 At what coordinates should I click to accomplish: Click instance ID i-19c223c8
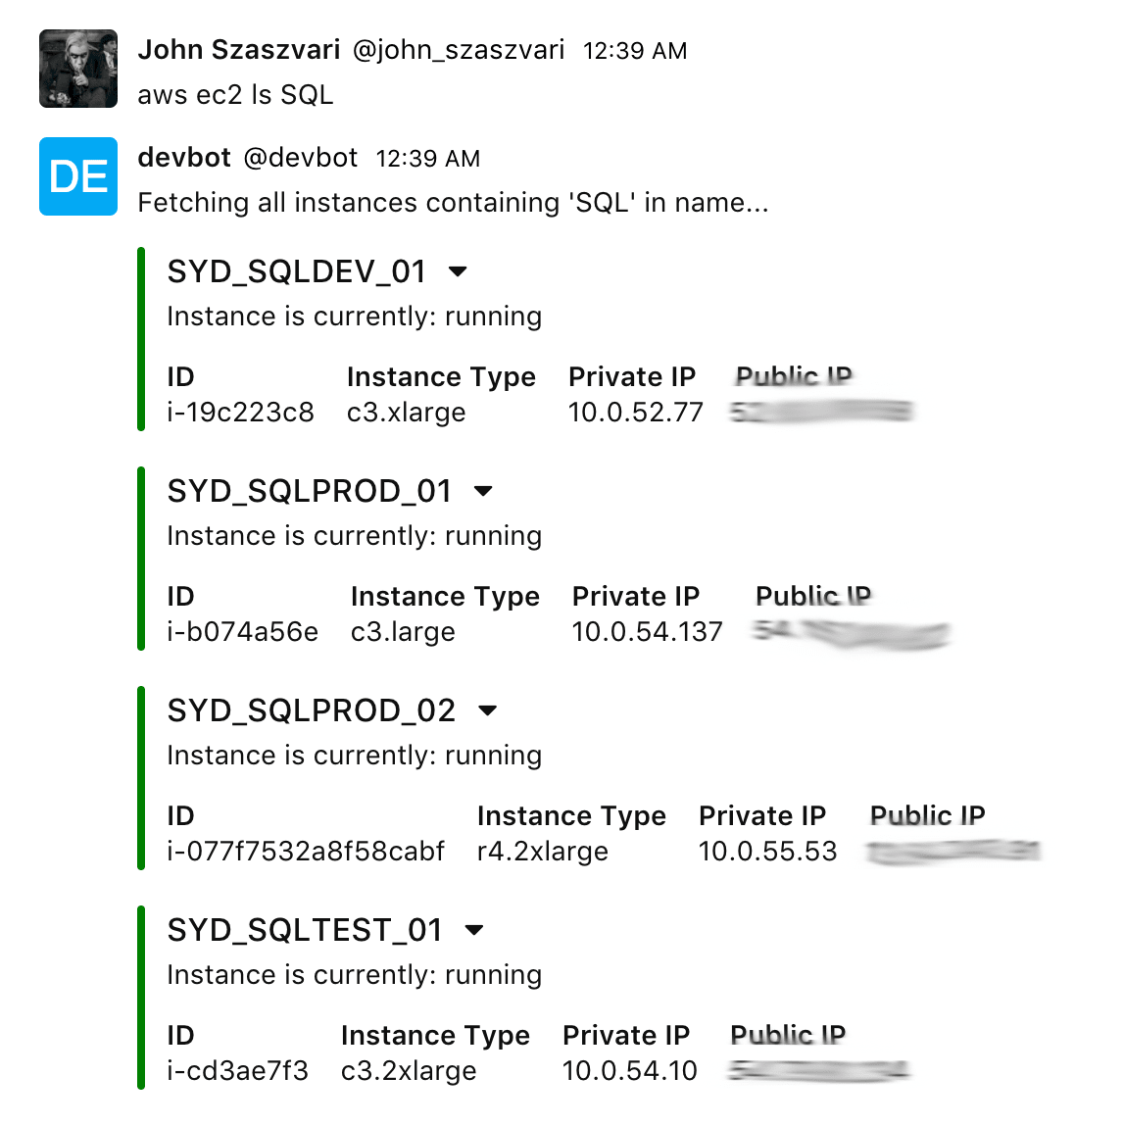coord(240,413)
